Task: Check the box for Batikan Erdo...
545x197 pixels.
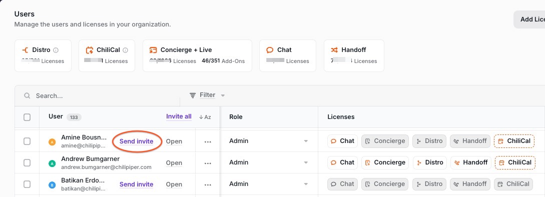Action: click(27, 184)
